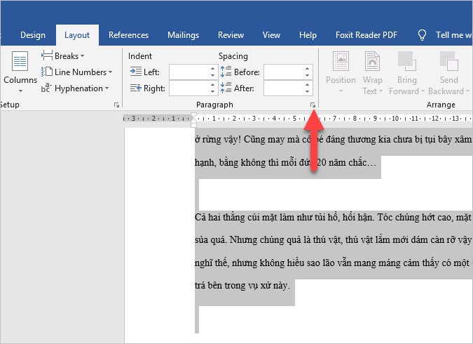This screenshot has height=344, width=473.
Task: Increase Spacing Before with up arrow
Action: coord(308,68)
